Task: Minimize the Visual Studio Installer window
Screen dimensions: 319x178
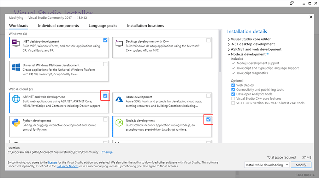Action: pos(304,4)
